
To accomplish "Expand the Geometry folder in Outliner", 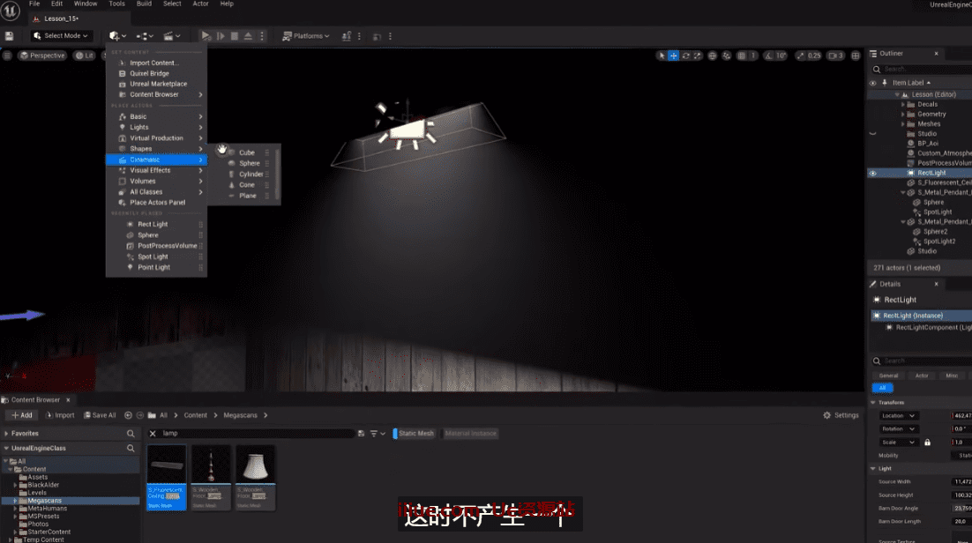I will 903,114.
